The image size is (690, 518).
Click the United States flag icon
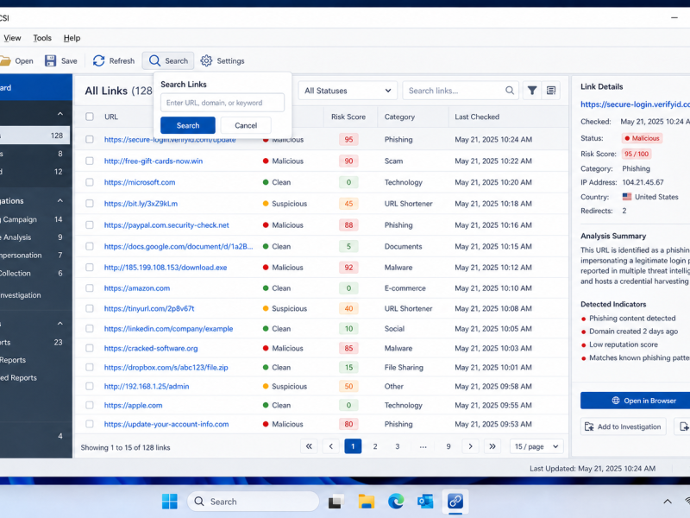tap(627, 197)
